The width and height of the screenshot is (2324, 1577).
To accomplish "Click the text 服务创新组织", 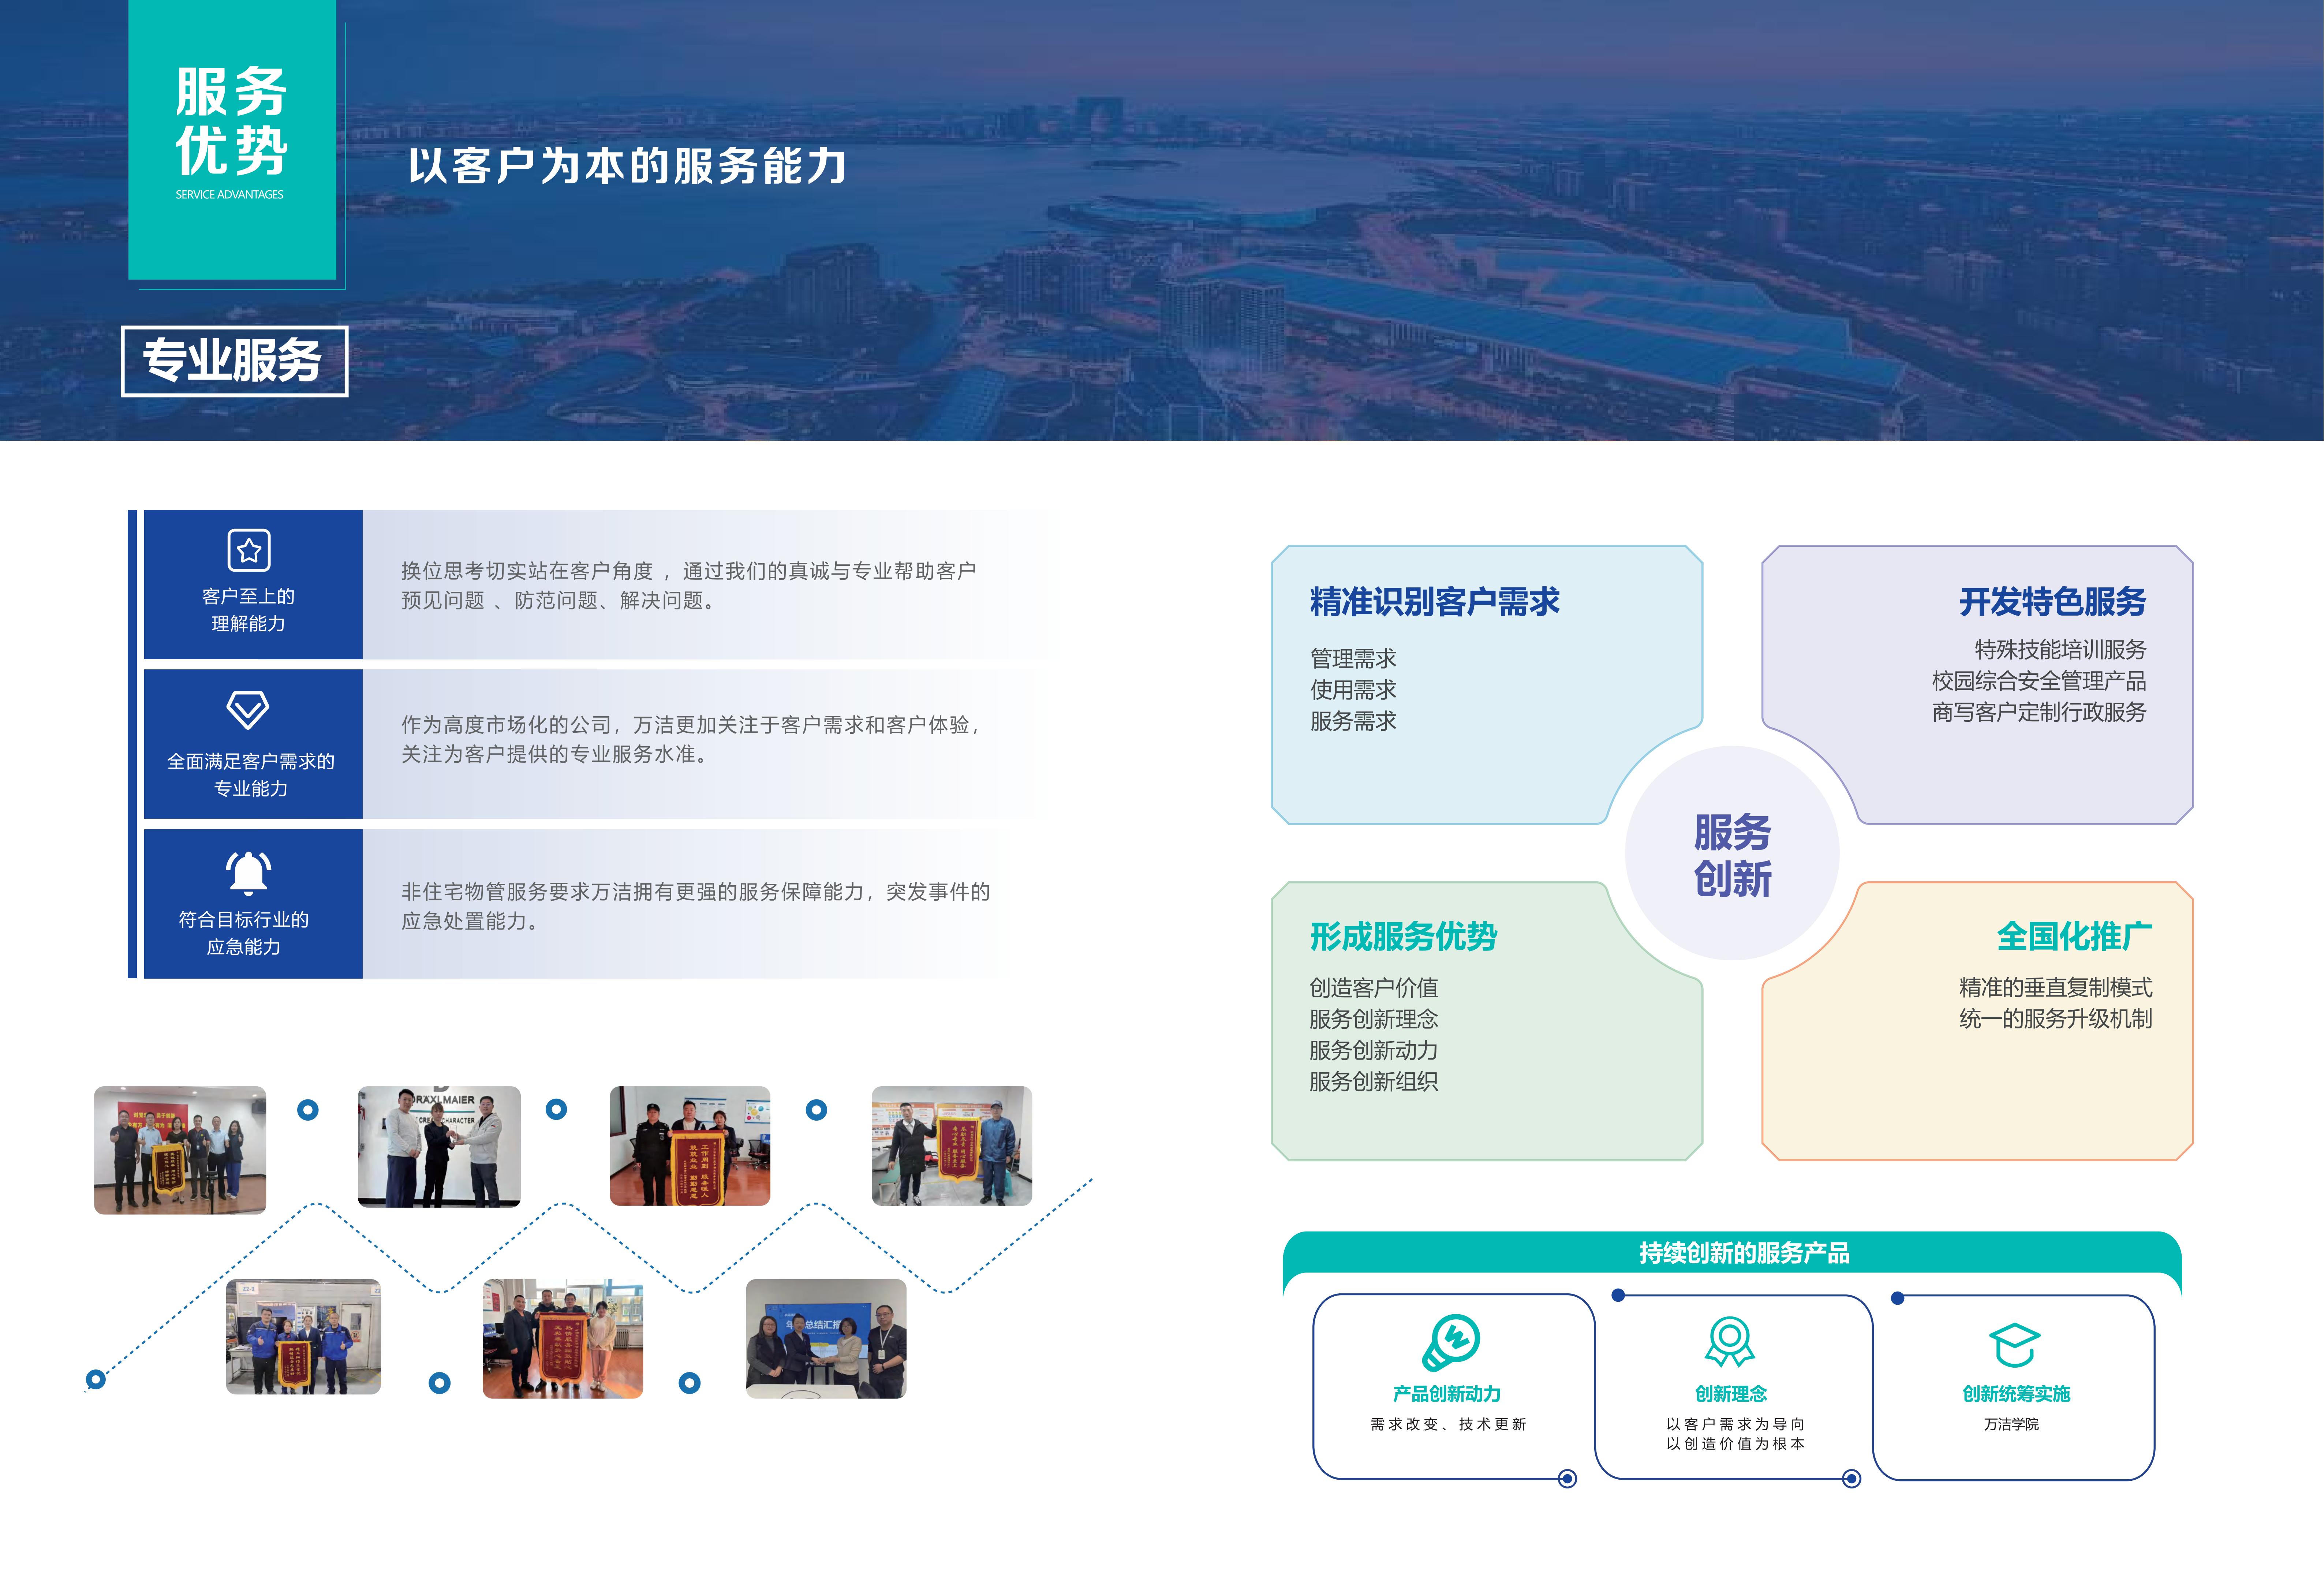I will click(x=1374, y=1081).
